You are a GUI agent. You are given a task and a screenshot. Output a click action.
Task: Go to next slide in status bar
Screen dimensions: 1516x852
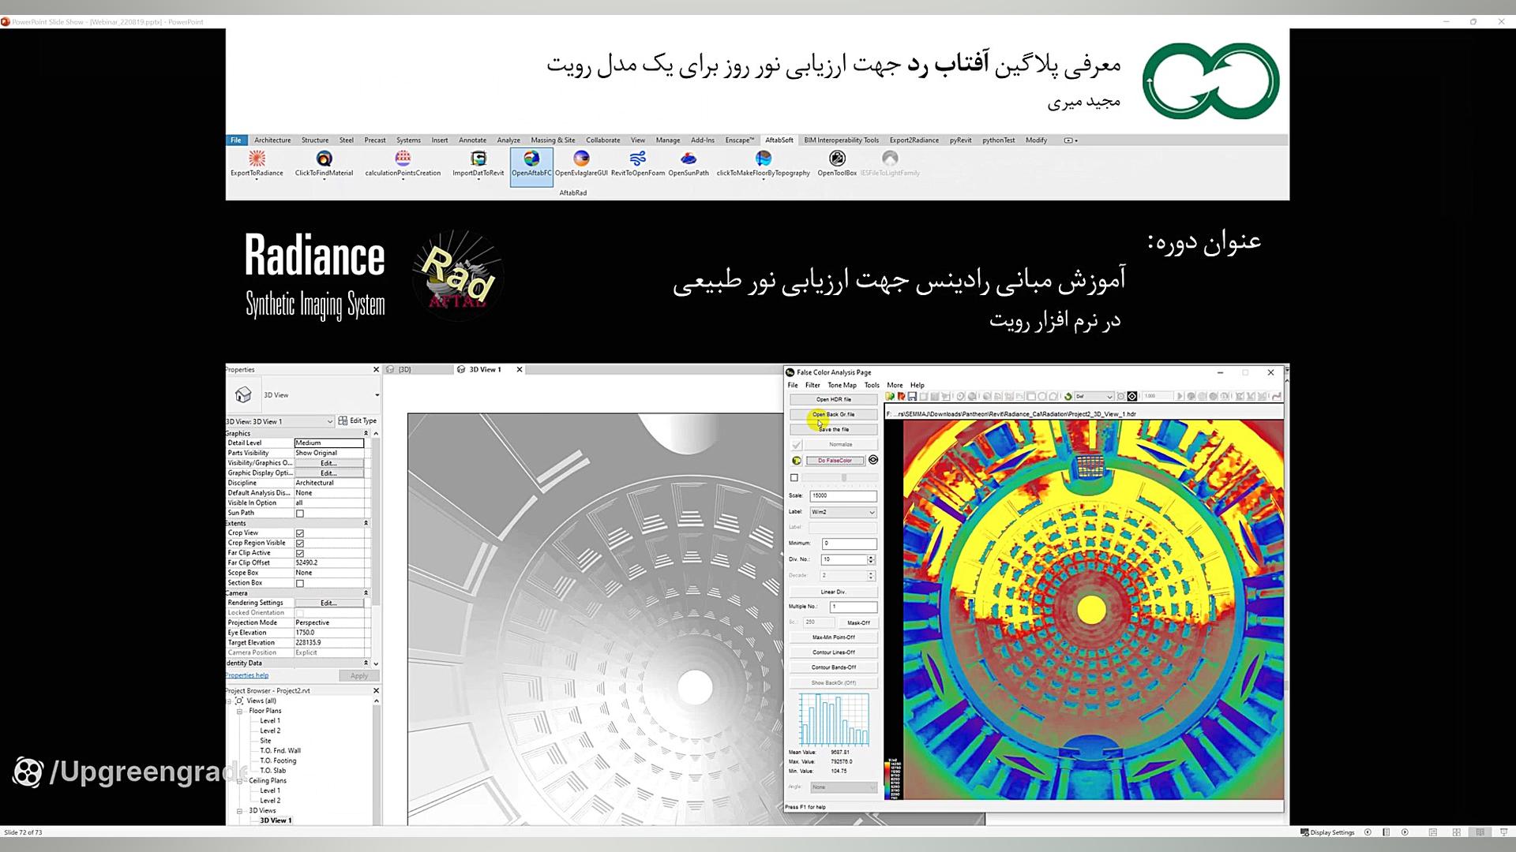tap(1405, 832)
